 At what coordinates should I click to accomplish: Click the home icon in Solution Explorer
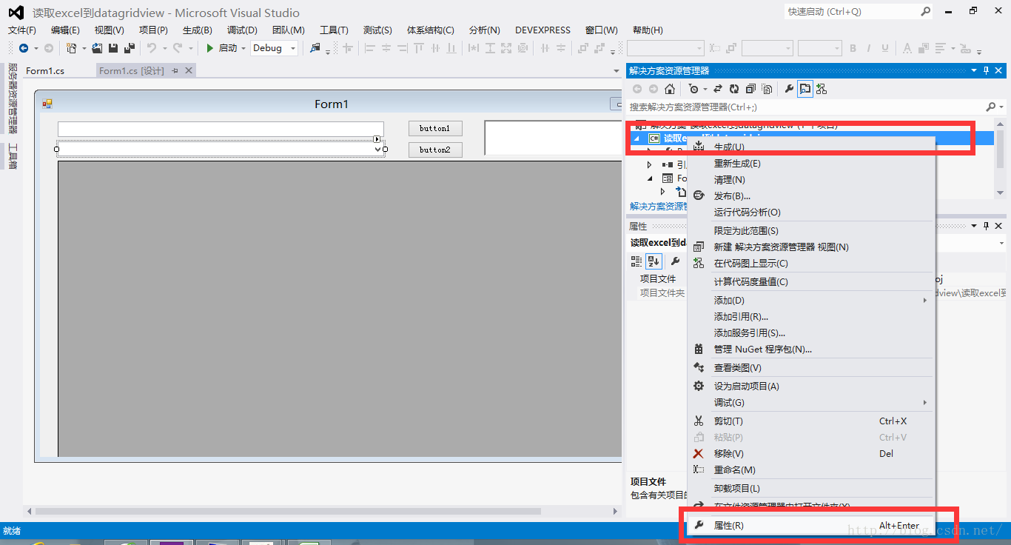[670, 89]
